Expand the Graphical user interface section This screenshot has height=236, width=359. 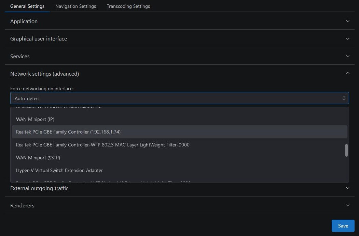[180, 38]
